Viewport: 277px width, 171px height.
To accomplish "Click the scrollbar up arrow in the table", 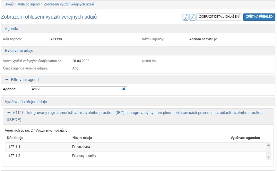I will pyautogui.click(x=268, y=145).
